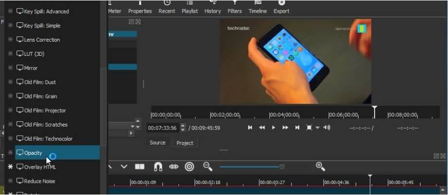This screenshot has width=448, height=195.
Task: Open the Recent panel
Action: point(166,7)
